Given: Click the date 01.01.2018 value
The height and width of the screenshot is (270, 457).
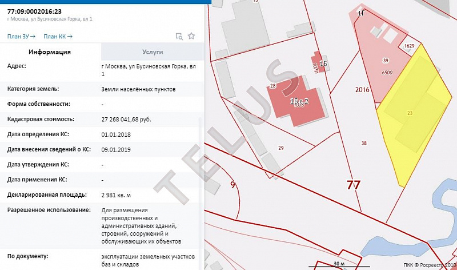Looking at the screenshot, I should coord(116,134).
